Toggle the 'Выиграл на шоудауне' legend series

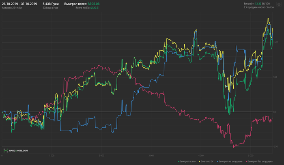230,161
